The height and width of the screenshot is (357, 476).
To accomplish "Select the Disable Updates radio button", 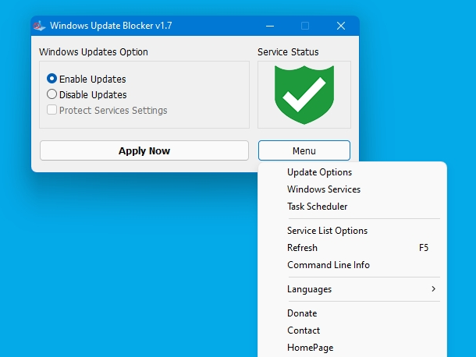I will tap(52, 94).
